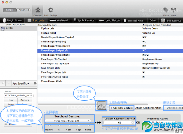
Task: Select Three Finger Swipe Up row
Action: 110,42
